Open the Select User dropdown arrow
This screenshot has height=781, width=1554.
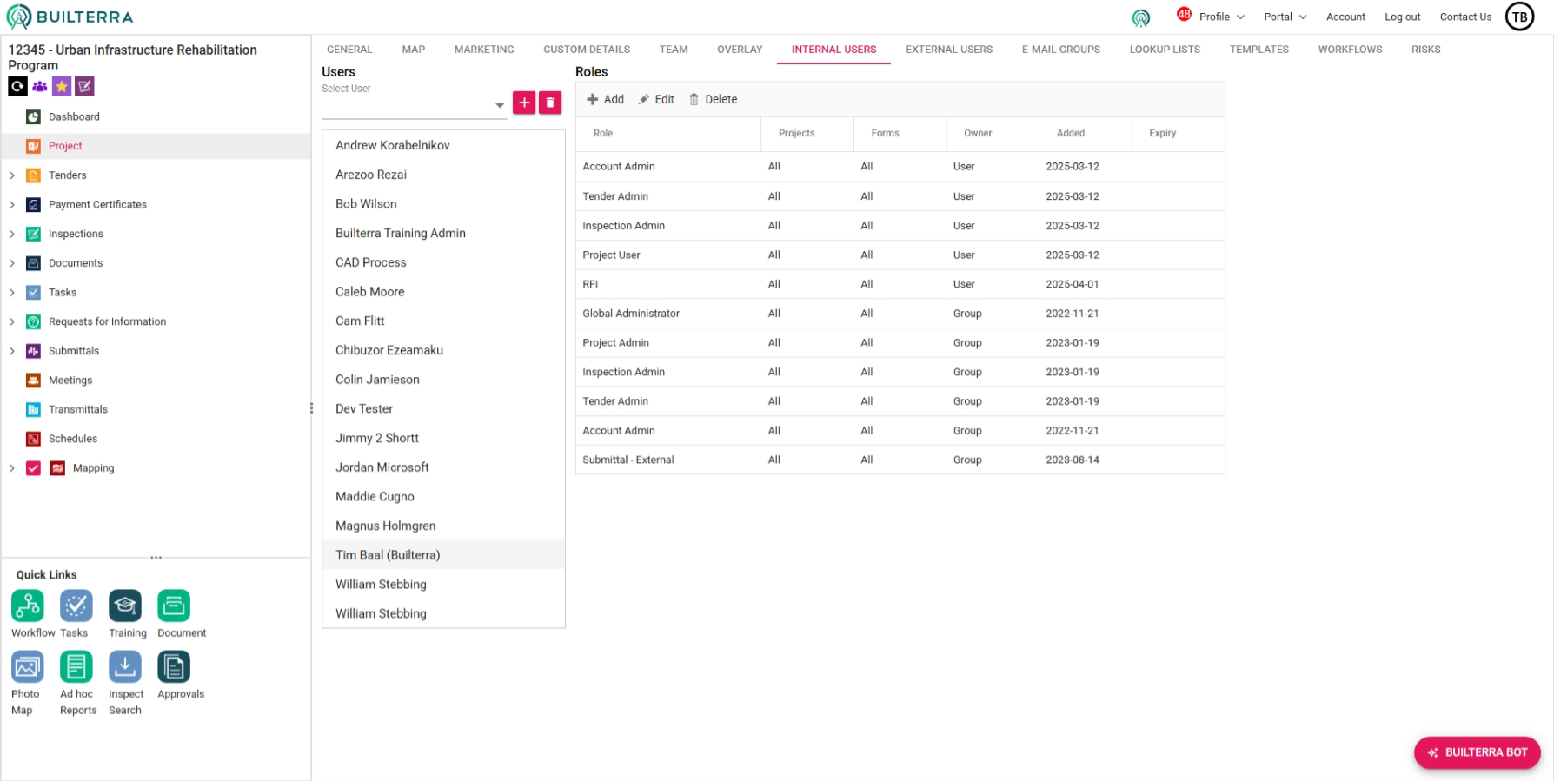[500, 105]
